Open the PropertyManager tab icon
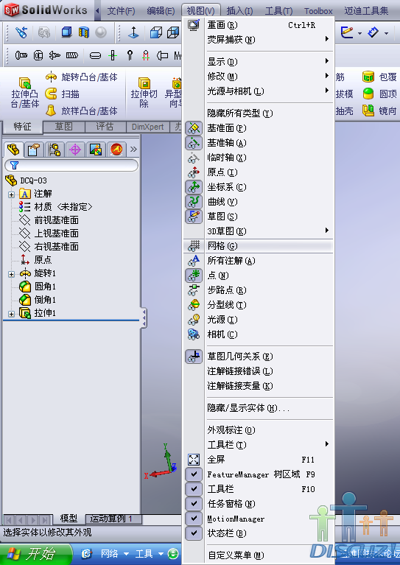Screen dimensions: 400x565 [x=33, y=150]
